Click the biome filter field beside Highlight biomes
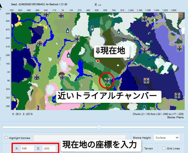188x153 pixels. click(x=80, y=138)
